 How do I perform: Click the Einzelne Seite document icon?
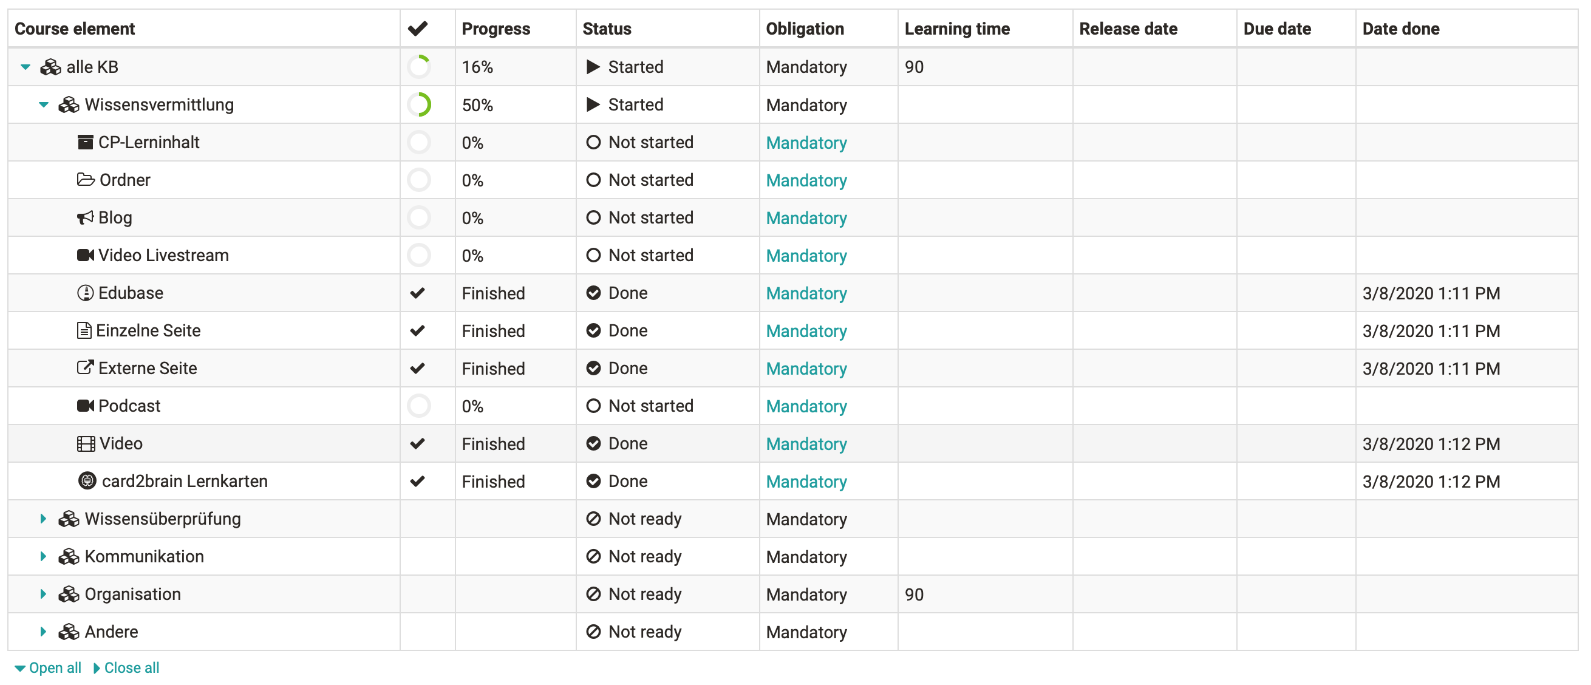tap(84, 330)
